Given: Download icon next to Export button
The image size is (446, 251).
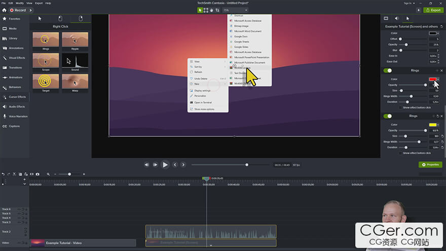Looking at the screenshot, I should pos(419,10).
